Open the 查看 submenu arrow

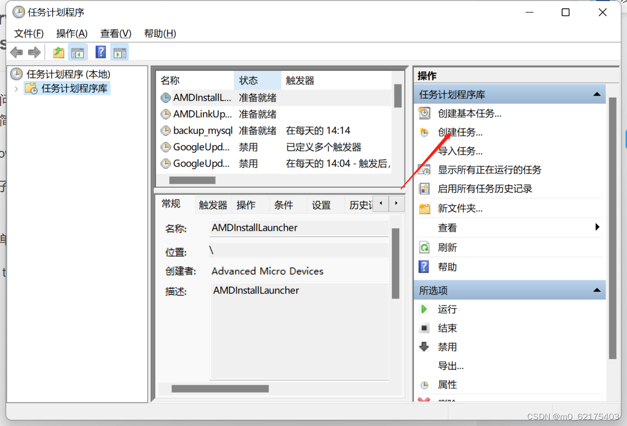(x=597, y=227)
